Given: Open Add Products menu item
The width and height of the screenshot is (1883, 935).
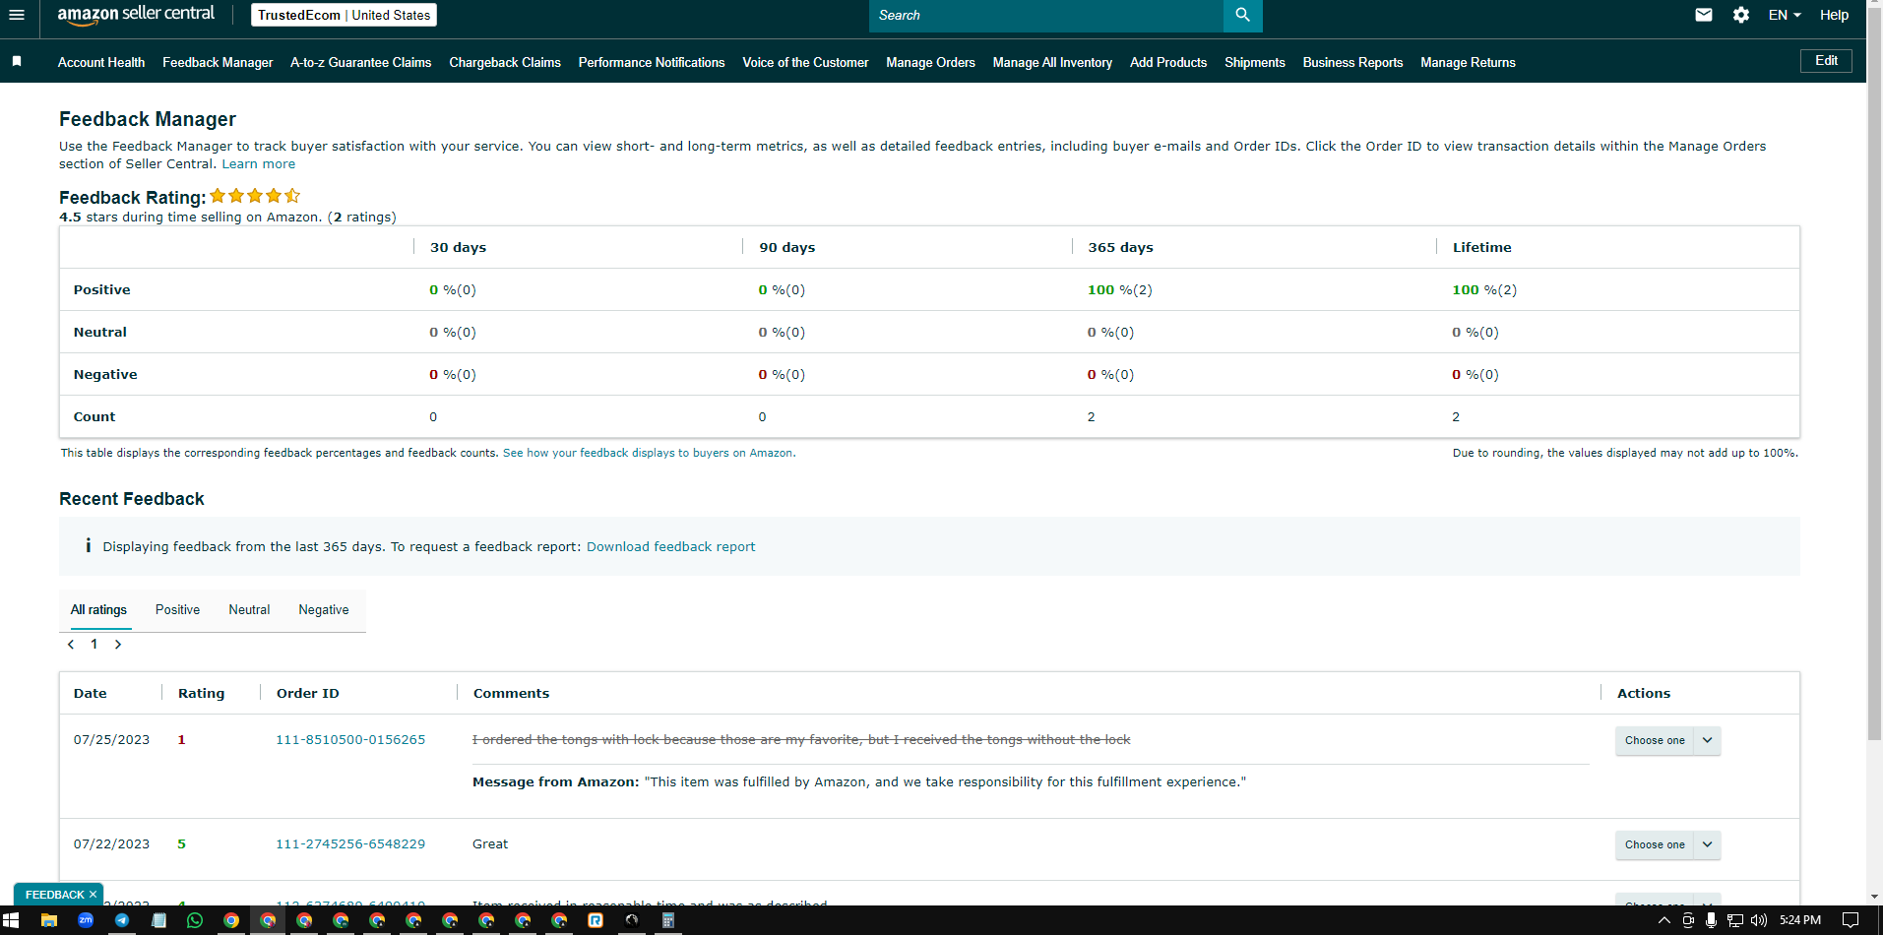Looking at the screenshot, I should 1168,62.
